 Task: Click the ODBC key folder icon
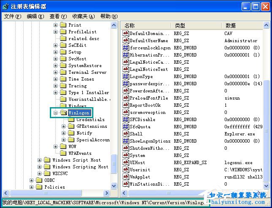click(39, 180)
